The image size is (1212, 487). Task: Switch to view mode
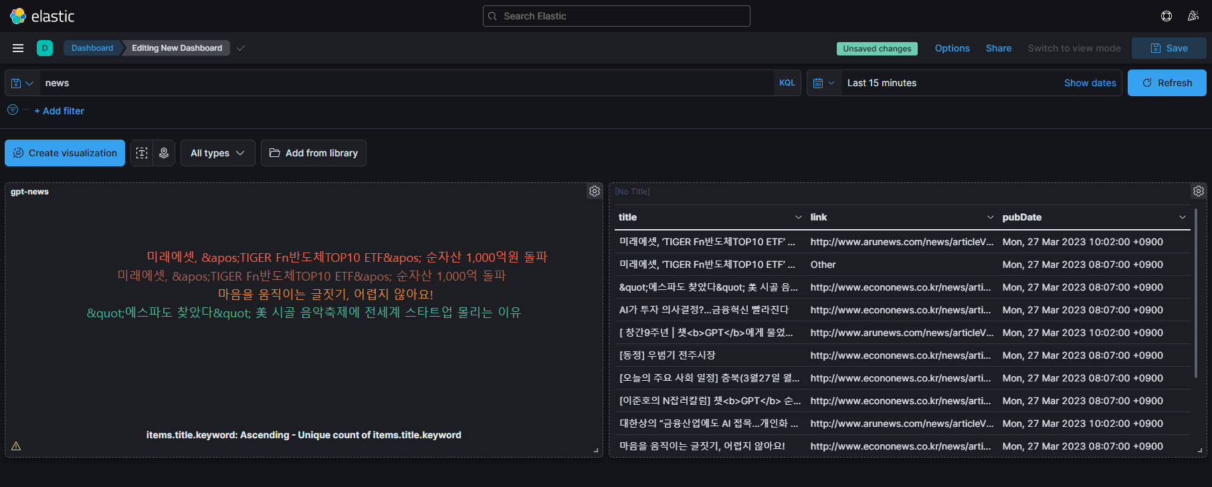(x=1074, y=48)
